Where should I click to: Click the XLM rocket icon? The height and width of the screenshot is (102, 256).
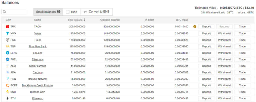click(7, 66)
